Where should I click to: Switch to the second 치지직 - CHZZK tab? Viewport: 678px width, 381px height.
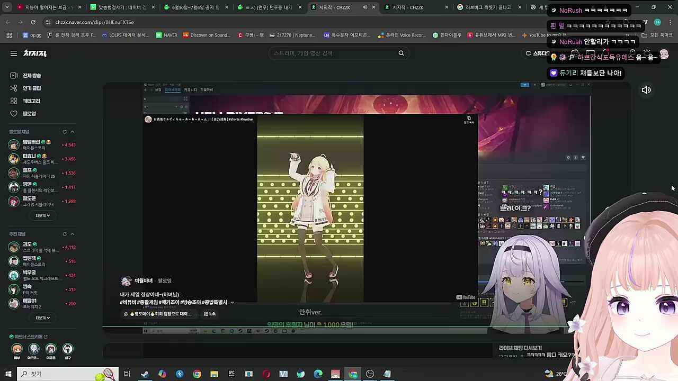(x=414, y=7)
